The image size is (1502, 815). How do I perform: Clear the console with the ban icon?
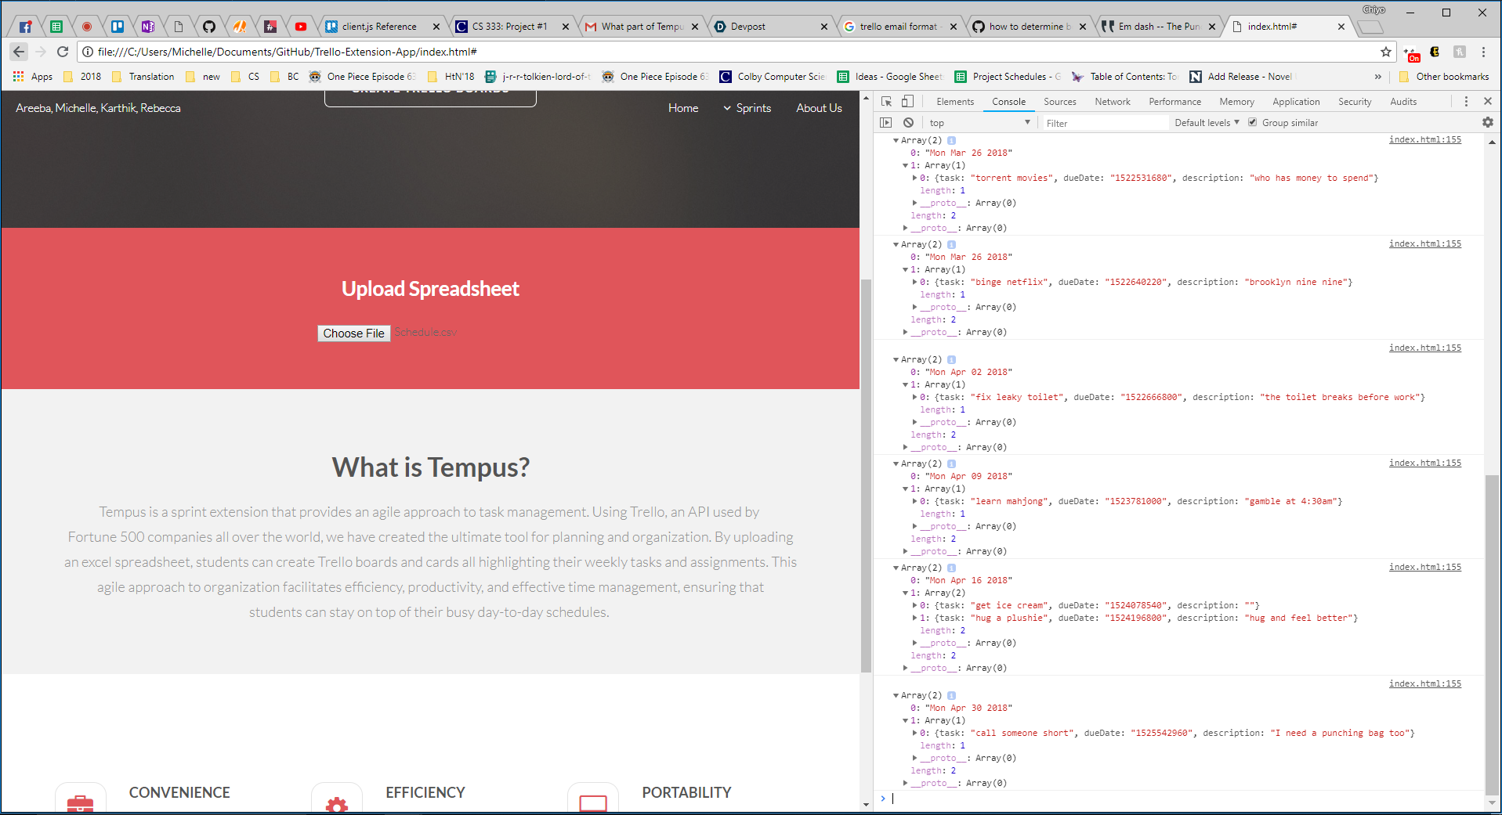[908, 123]
